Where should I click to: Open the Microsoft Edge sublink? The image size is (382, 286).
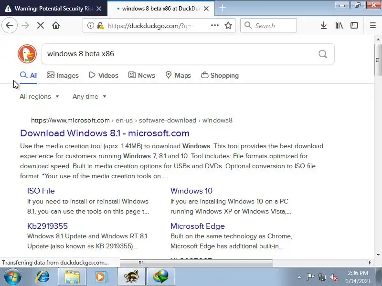pos(198,226)
